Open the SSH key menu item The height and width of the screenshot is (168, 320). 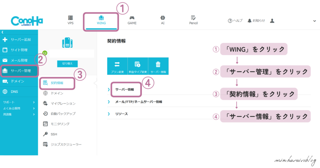point(53,134)
